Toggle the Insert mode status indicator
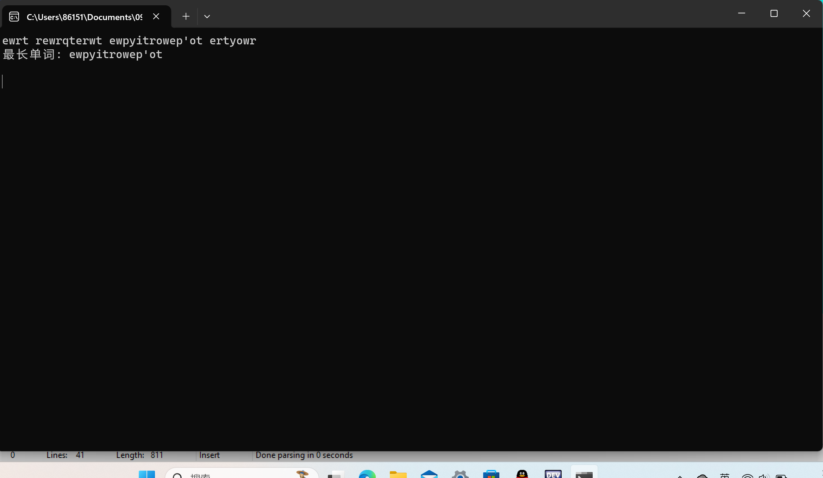This screenshot has height=478, width=823. click(209, 455)
